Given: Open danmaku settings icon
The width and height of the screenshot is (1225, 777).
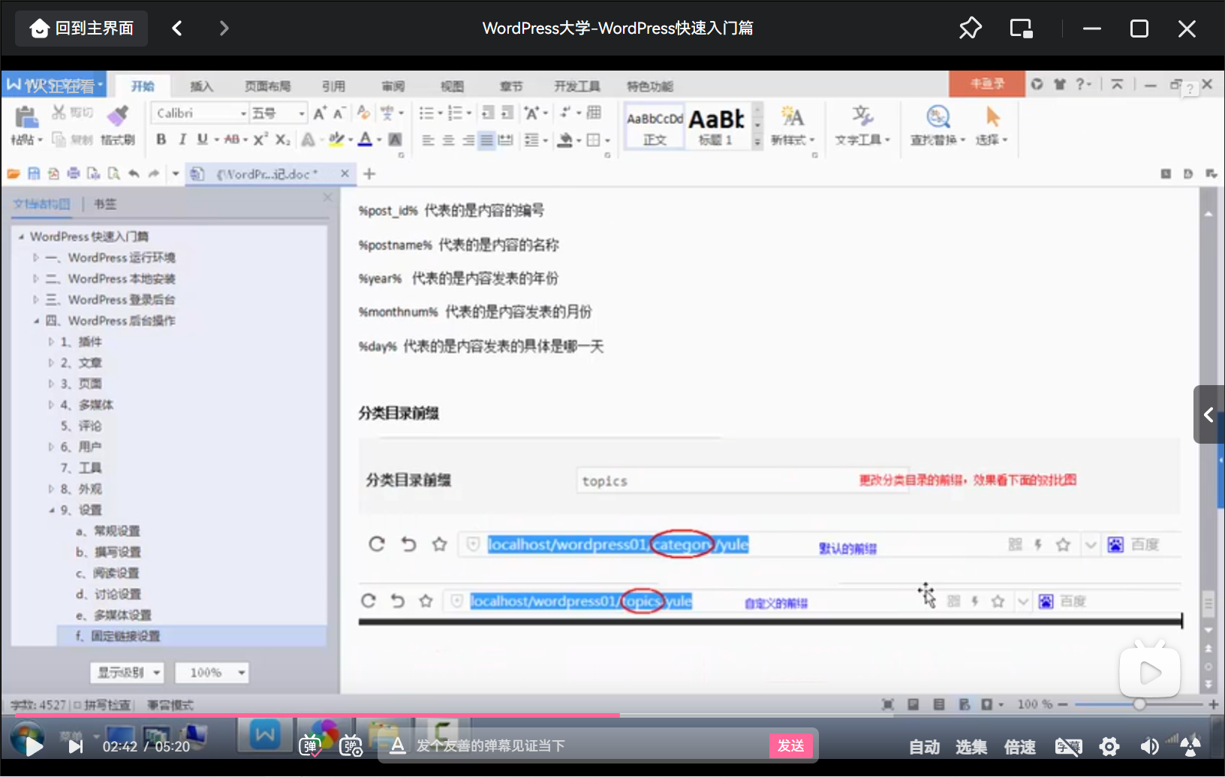Looking at the screenshot, I should [351, 746].
